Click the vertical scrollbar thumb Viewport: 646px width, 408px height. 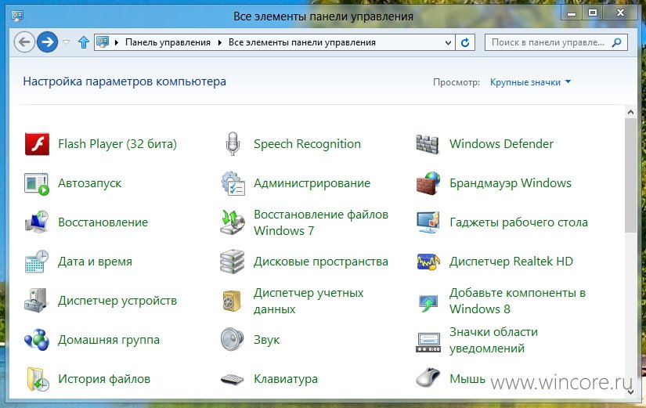[x=630, y=175]
